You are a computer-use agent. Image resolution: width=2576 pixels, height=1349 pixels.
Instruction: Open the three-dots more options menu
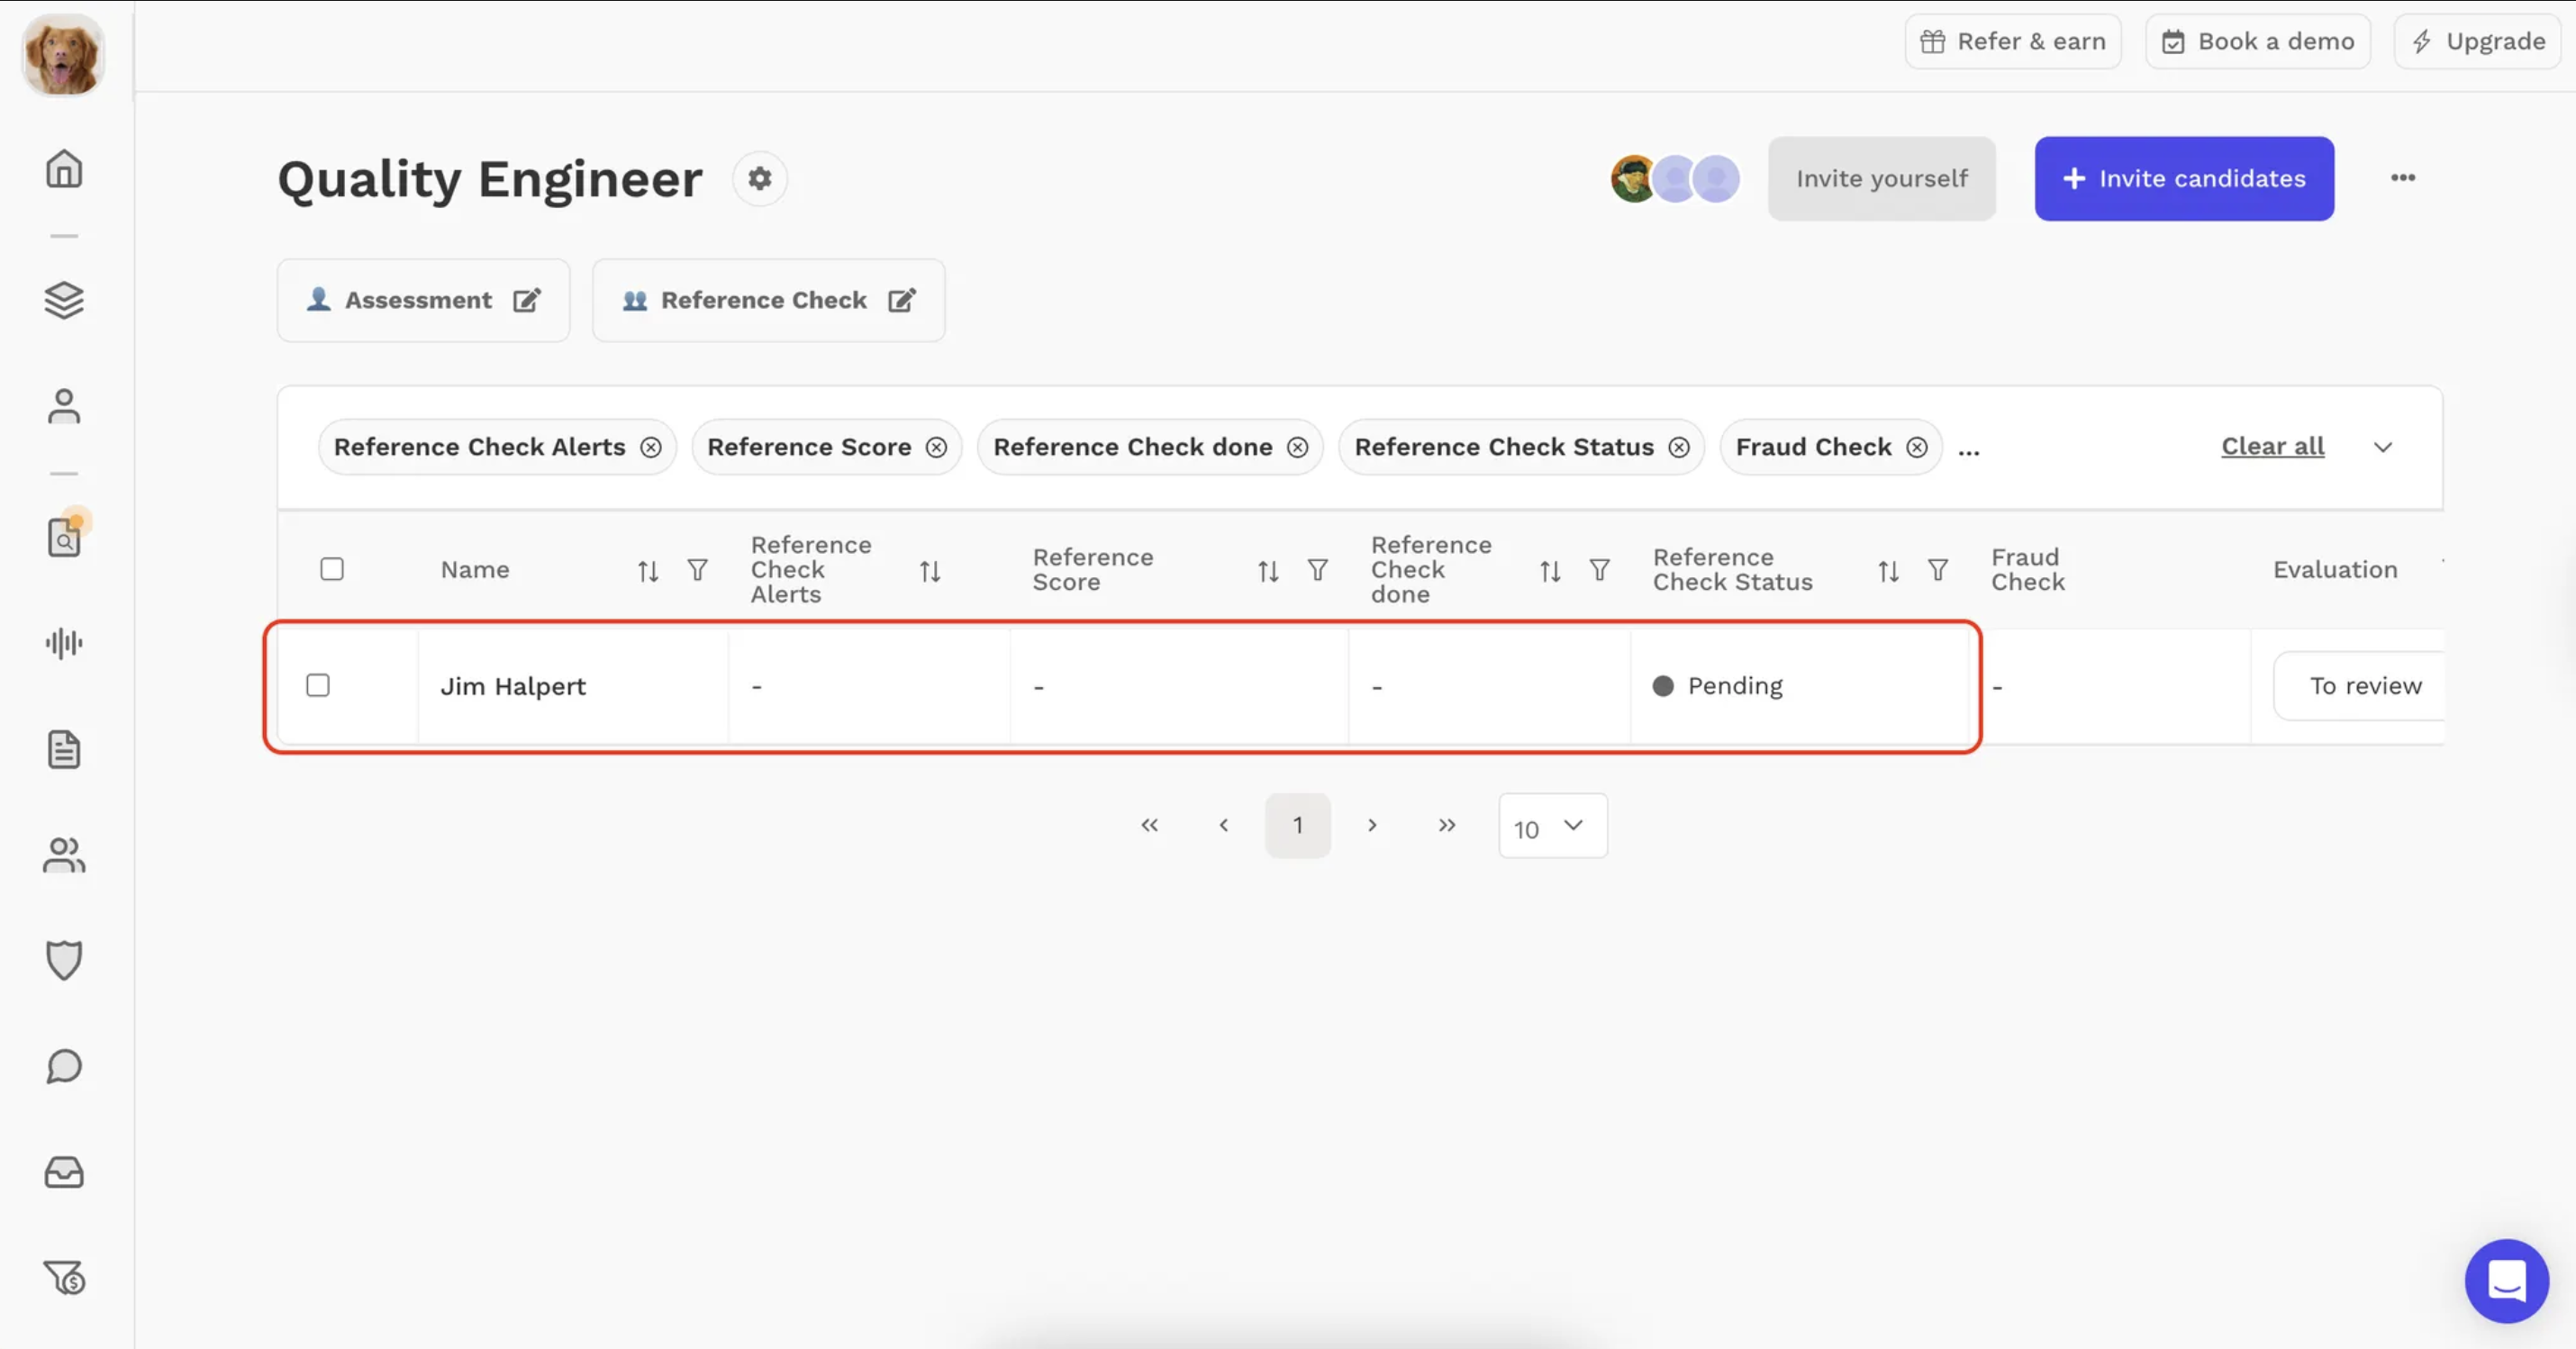2403,178
